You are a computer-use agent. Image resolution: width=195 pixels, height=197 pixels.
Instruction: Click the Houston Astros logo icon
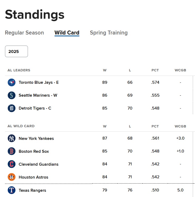click(x=12, y=177)
